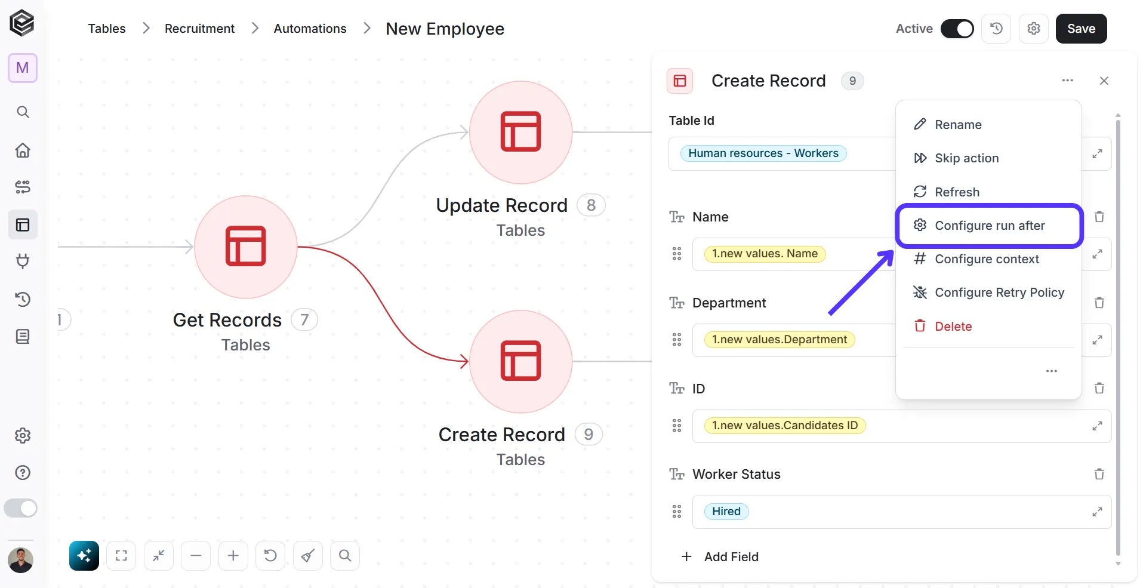Select Rename from the context menu
This screenshot has height=588, width=1143.
point(988,125)
